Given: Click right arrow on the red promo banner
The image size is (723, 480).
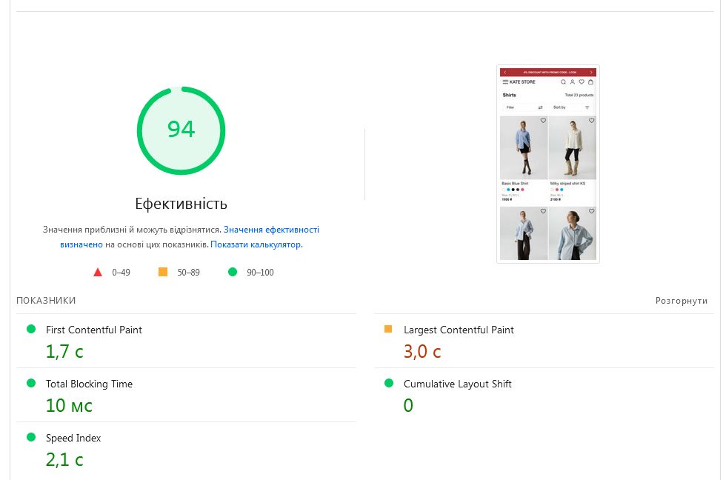Looking at the screenshot, I should coord(591,72).
